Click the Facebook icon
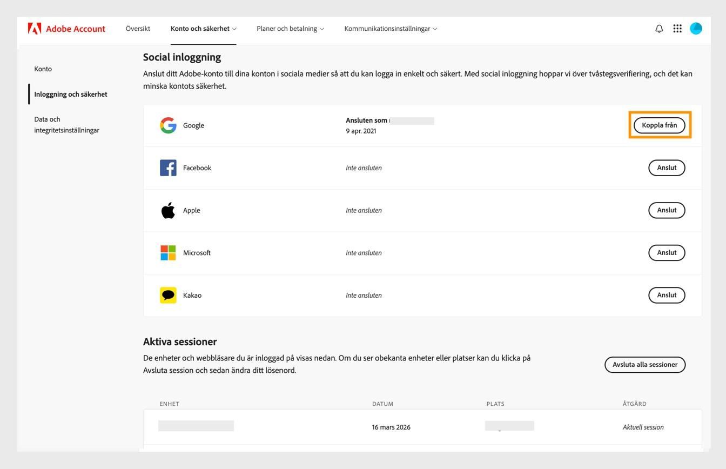726x469 pixels. [x=168, y=167]
